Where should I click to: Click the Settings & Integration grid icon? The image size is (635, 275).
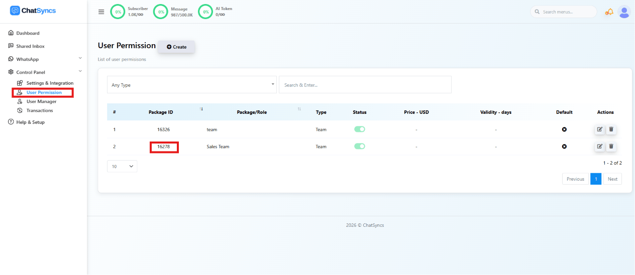[20, 83]
